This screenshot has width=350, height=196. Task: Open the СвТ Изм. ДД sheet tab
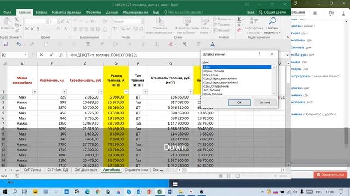[x=57, y=170]
